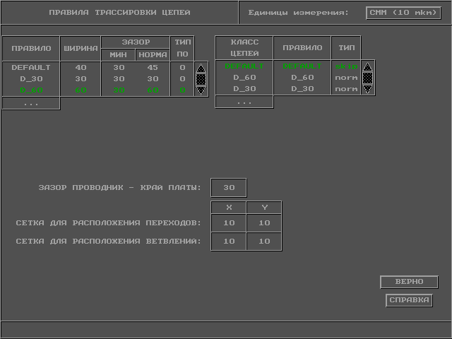Select DEFAULT rule name in rules table
The image size is (452, 339).
tap(31, 68)
